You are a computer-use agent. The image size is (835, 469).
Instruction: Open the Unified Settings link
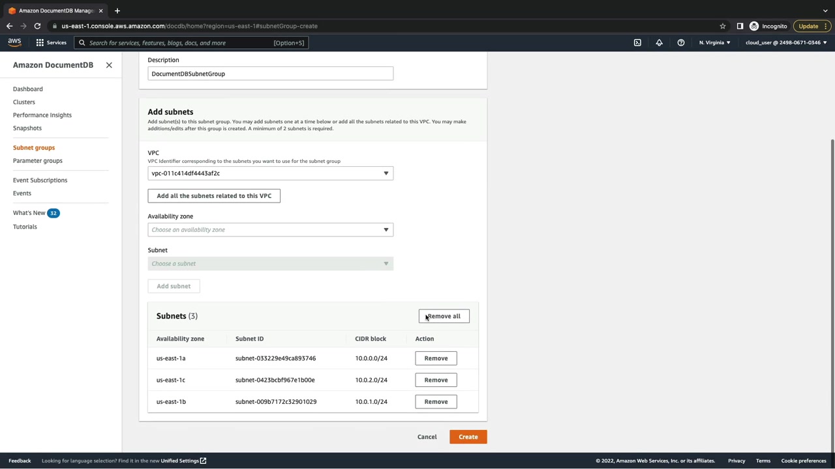(183, 461)
